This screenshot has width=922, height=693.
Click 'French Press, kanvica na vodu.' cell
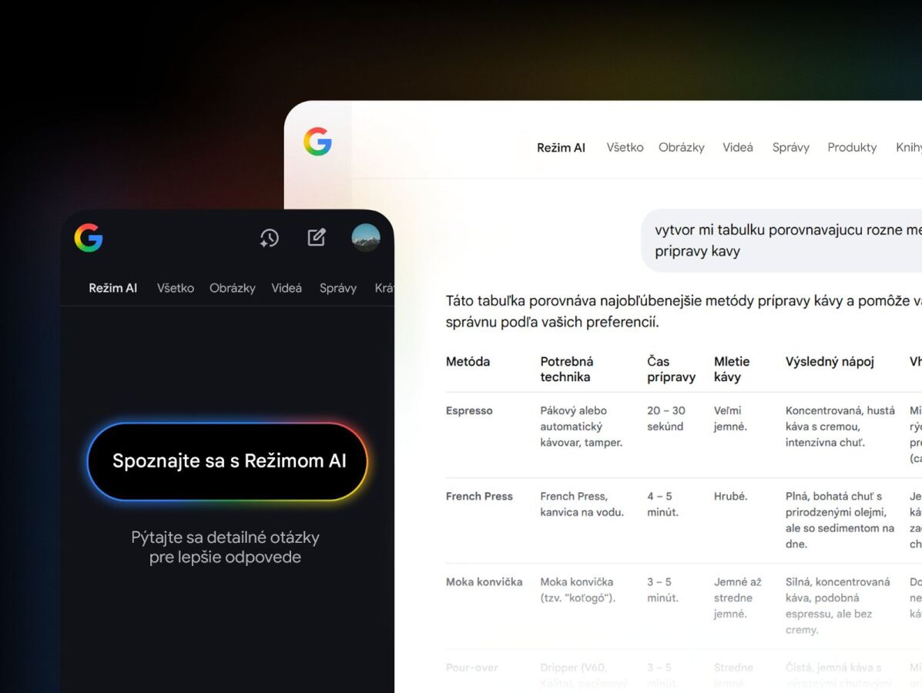582,504
